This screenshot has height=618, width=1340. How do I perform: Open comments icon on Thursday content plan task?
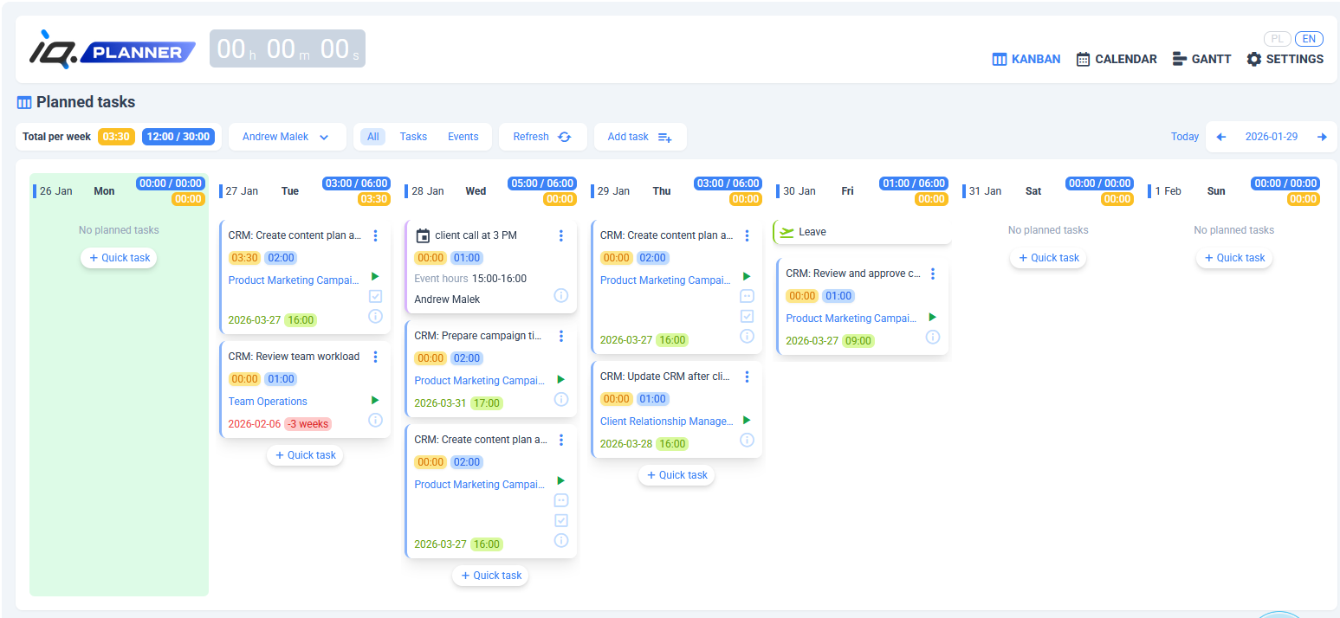(x=747, y=296)
